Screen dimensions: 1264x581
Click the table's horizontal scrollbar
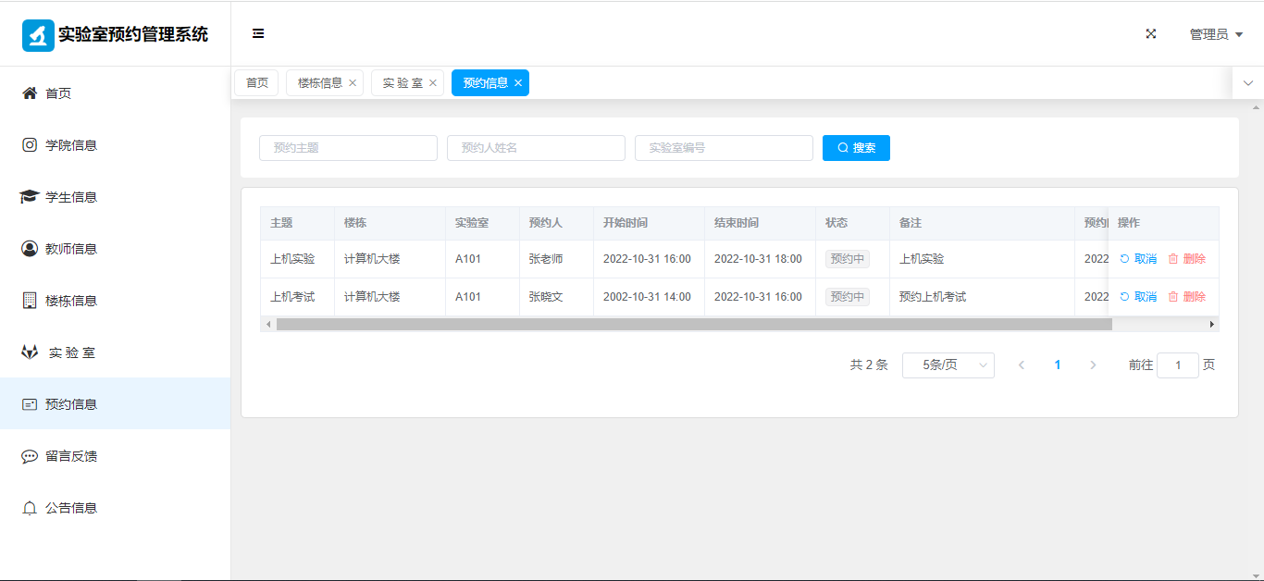pyautogui.click(x=694, y=325)
